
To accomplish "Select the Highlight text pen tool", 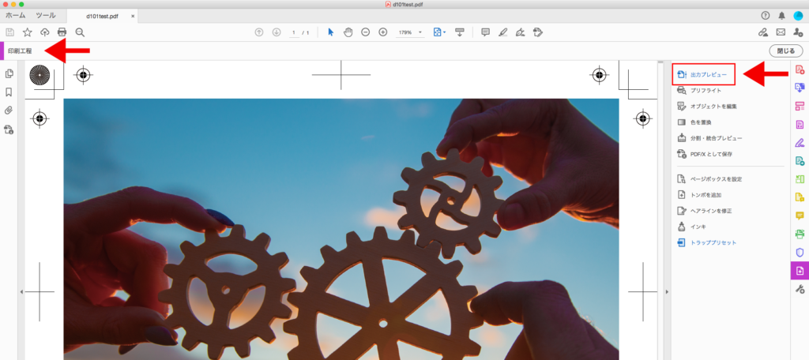I will coord(503,32).
